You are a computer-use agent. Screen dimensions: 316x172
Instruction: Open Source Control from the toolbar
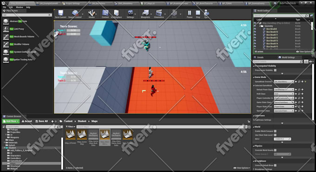click(75, 14)
